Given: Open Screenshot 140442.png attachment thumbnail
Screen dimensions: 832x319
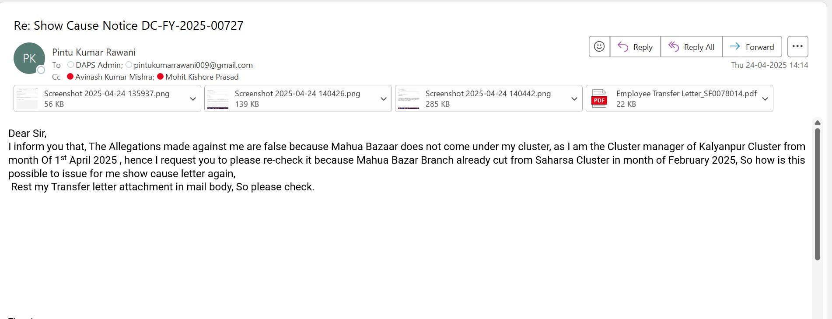Looking at the screenshot, I should pos(409,98).
